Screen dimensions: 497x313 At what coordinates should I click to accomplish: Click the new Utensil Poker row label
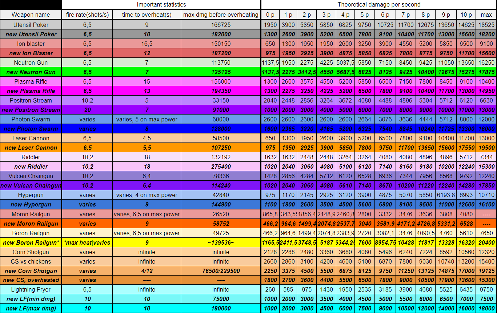[x=31, y=34]
